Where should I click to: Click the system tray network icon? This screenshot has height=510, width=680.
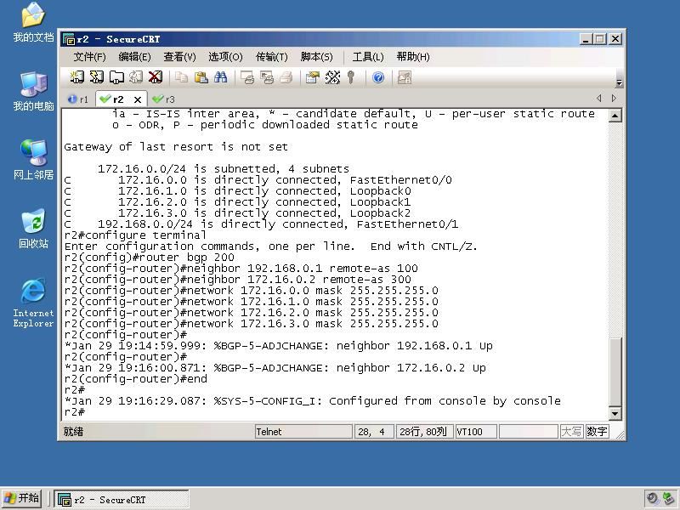point(668,499)
